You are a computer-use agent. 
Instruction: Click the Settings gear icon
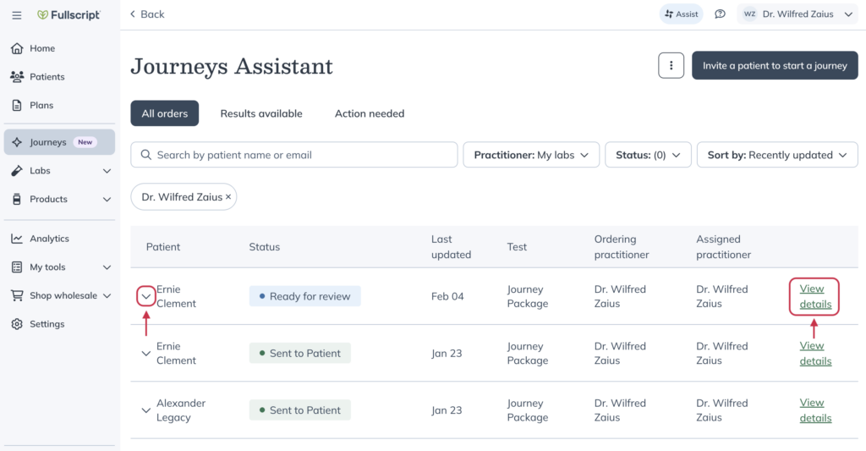(17, 324)
